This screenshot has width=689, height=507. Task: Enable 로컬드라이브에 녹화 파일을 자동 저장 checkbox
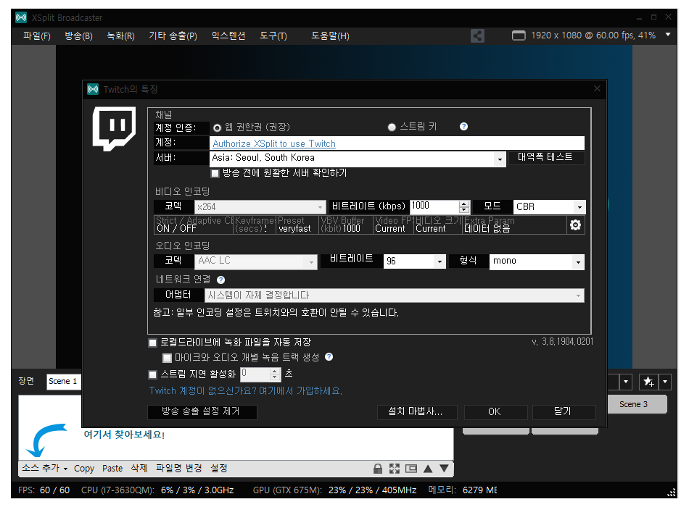tap(152, 343)
